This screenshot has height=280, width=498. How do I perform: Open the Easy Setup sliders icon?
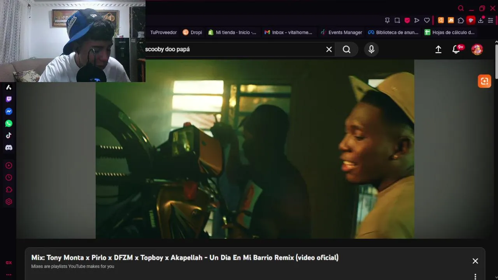tap(491, 20)
